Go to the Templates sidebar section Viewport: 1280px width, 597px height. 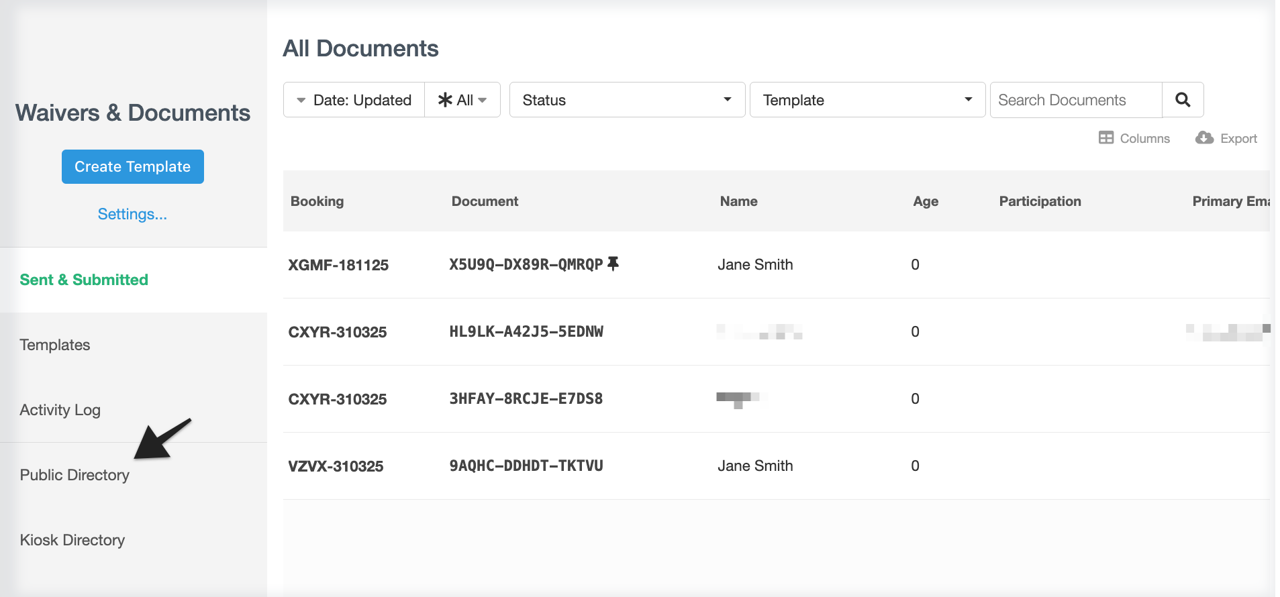[134, 345]
